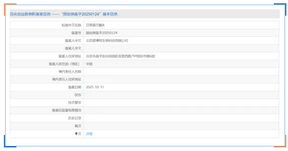Click the 备案后监督检查情况 label
The width and height of the screenshot is (288, 151).
click(66, 110)
